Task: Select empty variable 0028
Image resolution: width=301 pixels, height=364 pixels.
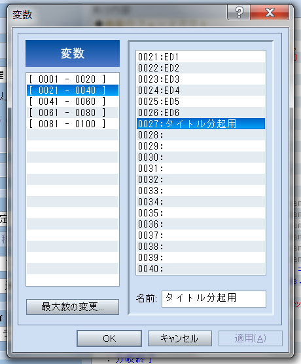Action: pyautogui.click(x=201, y=135)
